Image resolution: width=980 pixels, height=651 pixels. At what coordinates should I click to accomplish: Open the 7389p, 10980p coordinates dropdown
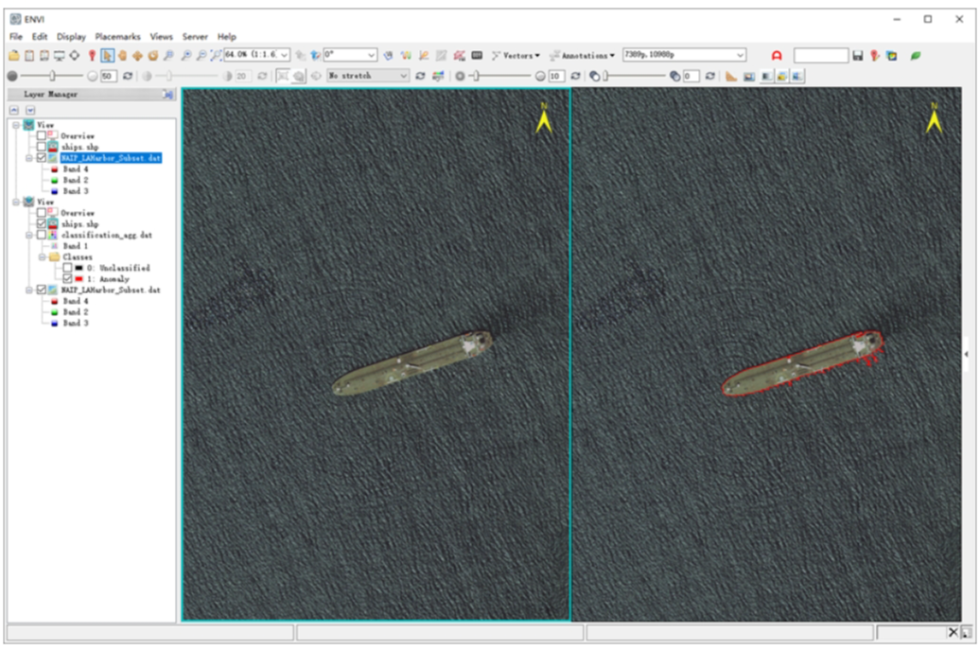(x=740, y=55)
